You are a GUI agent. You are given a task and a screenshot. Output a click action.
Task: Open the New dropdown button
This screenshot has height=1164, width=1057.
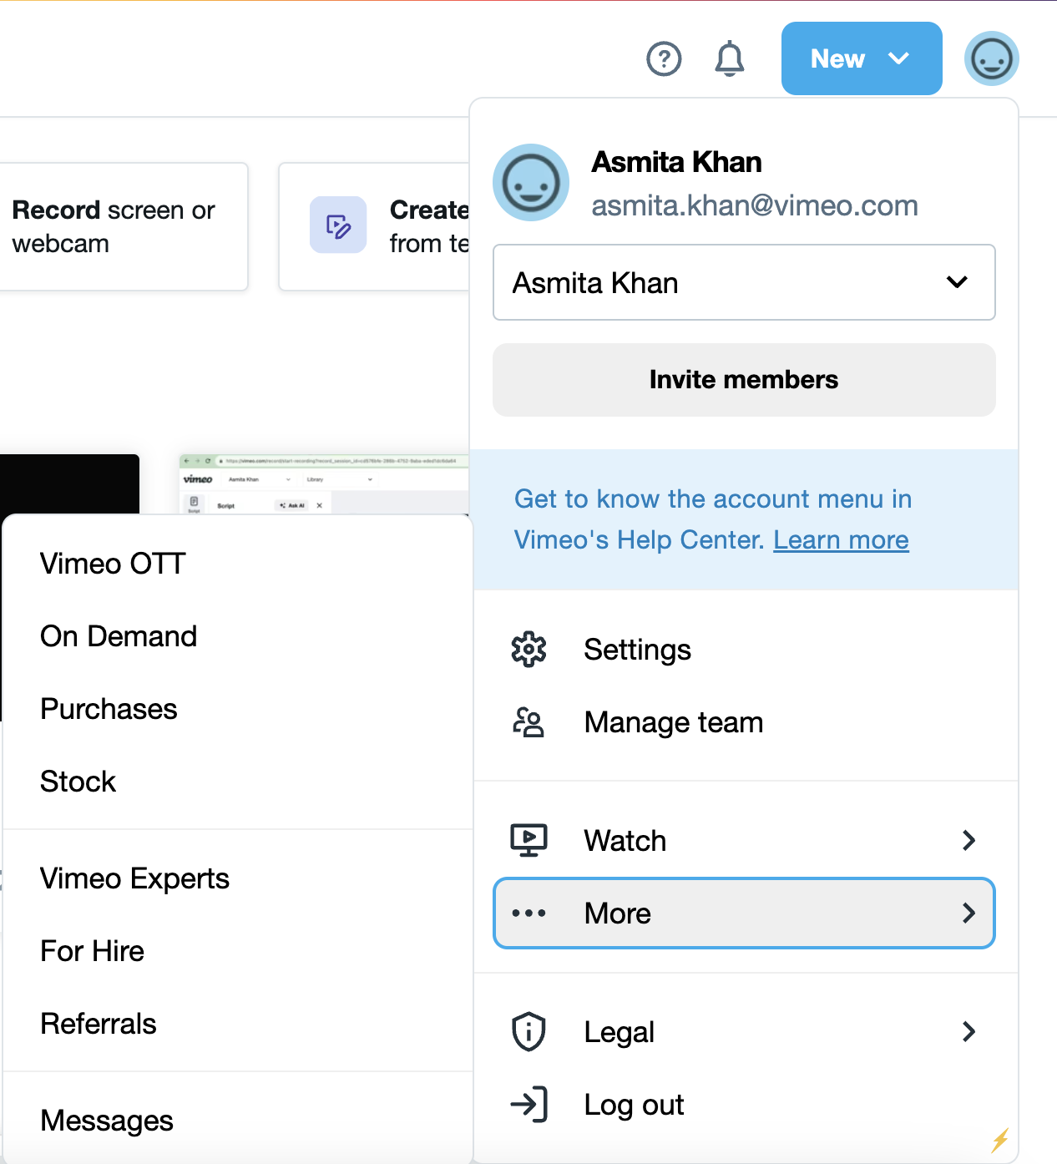click(861, 59)
